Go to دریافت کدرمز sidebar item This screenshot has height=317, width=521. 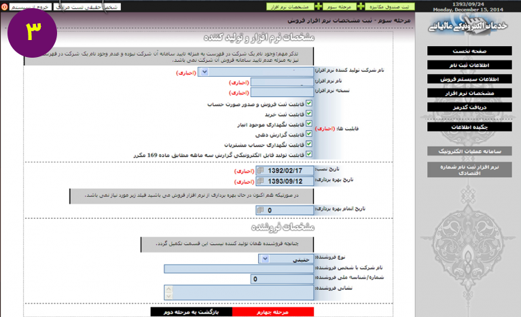469,107
